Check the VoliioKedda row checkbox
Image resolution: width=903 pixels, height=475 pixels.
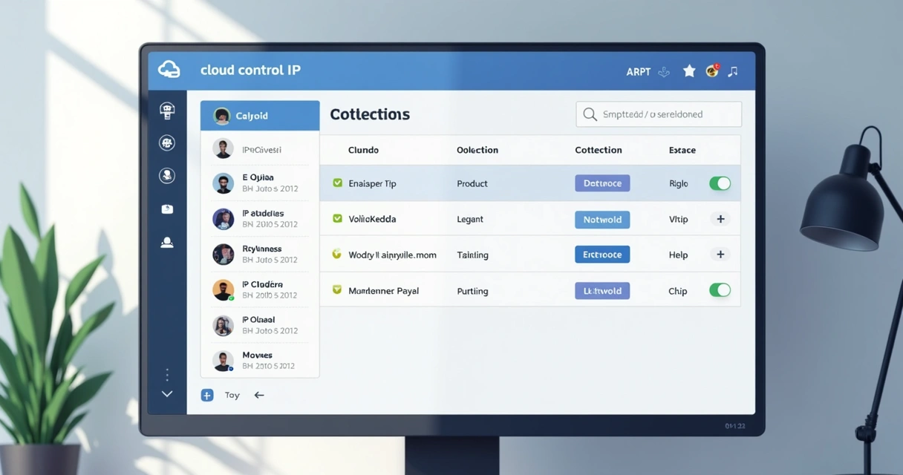click(x=337, y=219)
